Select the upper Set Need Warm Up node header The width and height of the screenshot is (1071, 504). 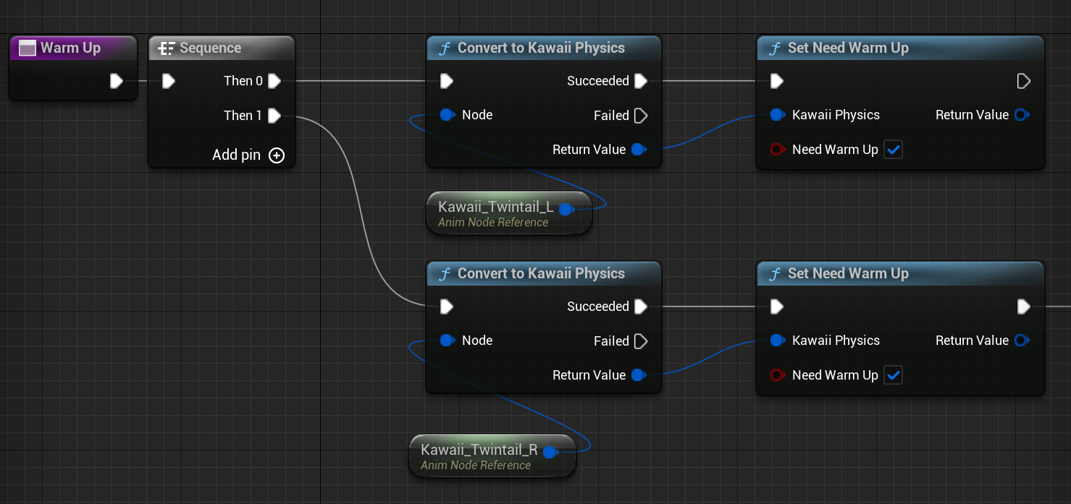(900, 48)
